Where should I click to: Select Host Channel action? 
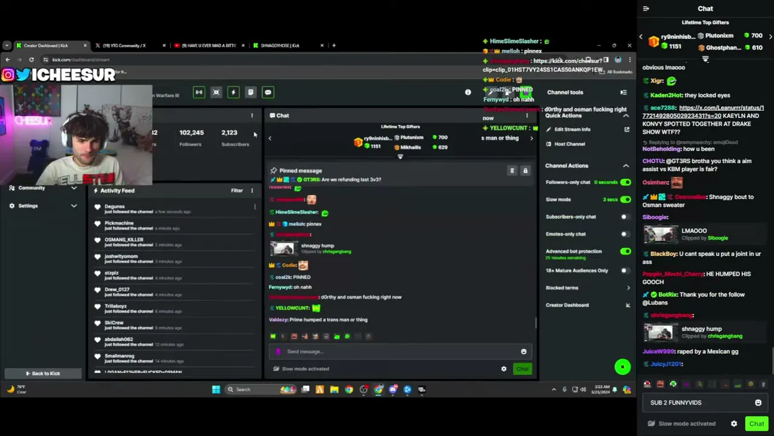click(x=570, y=144)
